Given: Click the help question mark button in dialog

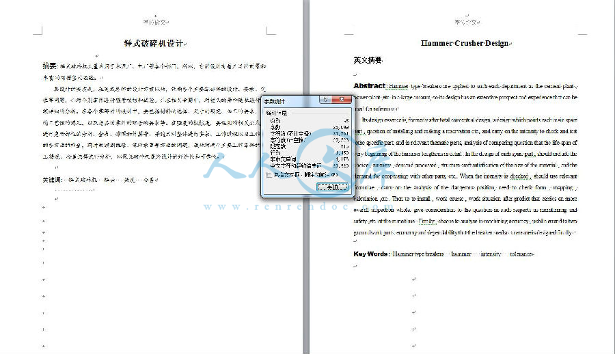Looking at the screenshot, I should pos(325,100).
